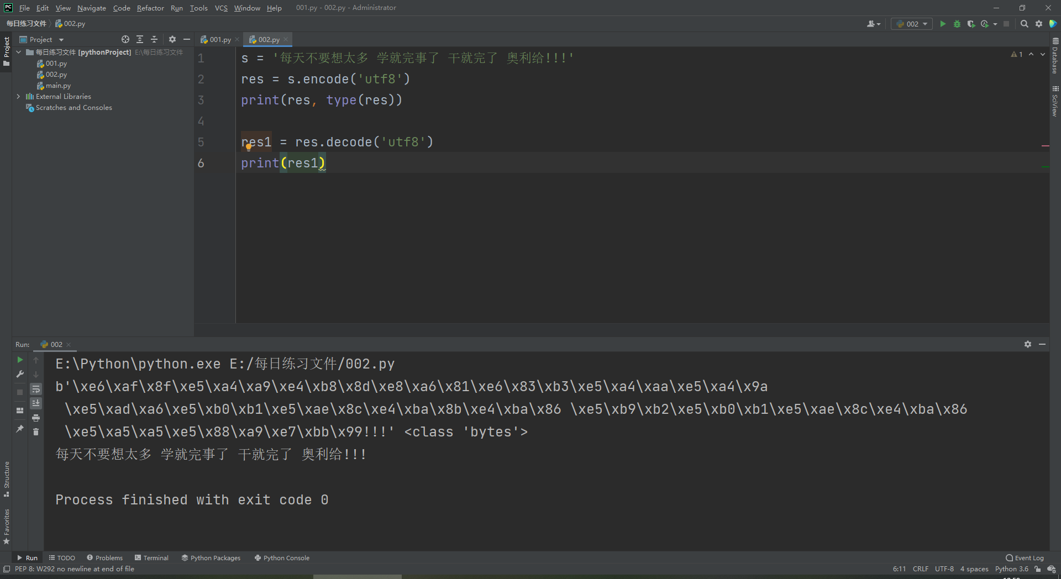Toggle pin tab in Run panel
The image size is (1061, 579).
[20, 429]
